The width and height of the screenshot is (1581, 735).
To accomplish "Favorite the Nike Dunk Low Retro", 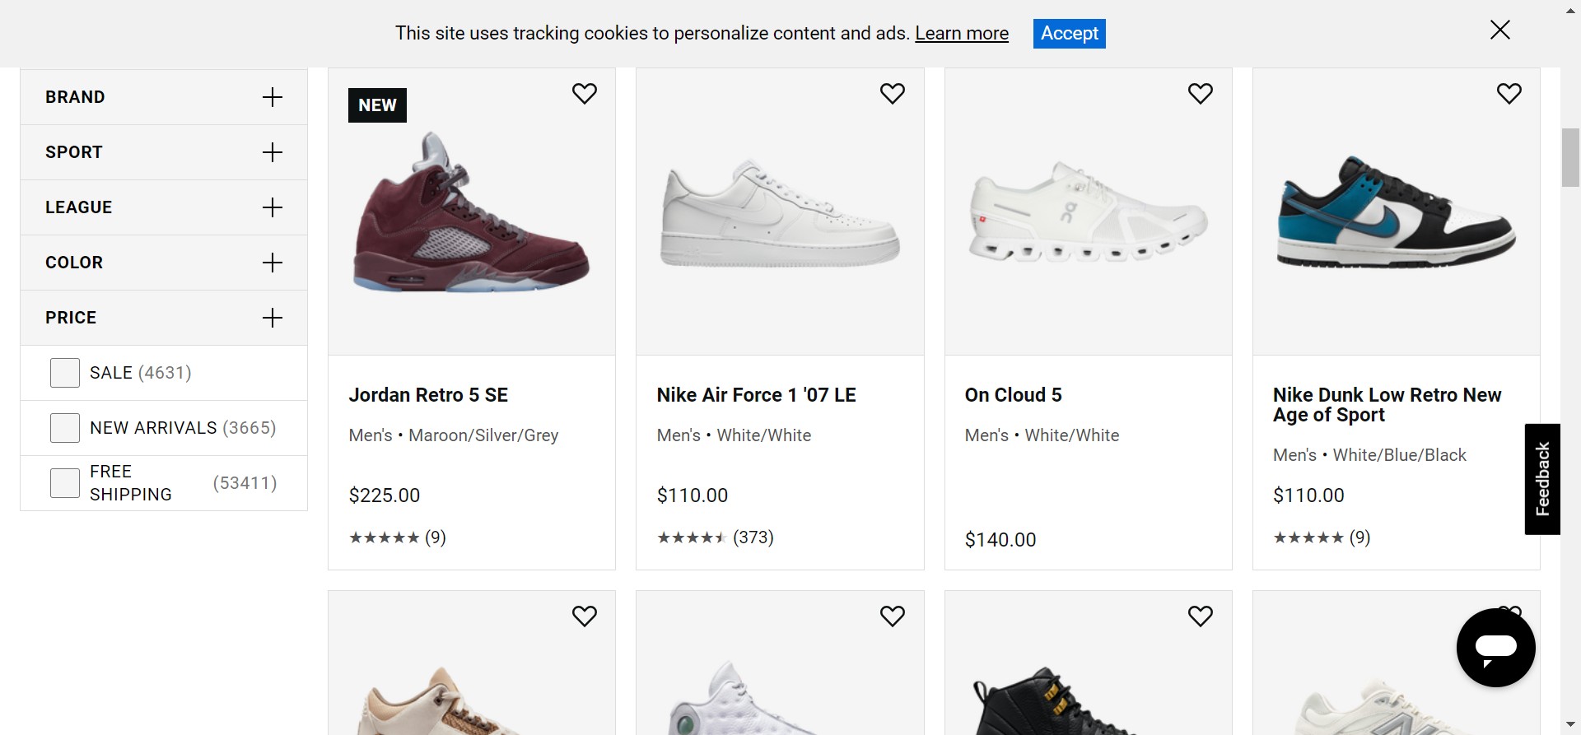I will point(1509,94).
